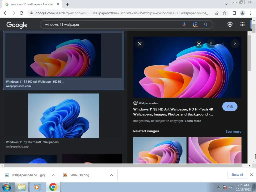Open large preview image of colorful wallpaper

(187, 67)
